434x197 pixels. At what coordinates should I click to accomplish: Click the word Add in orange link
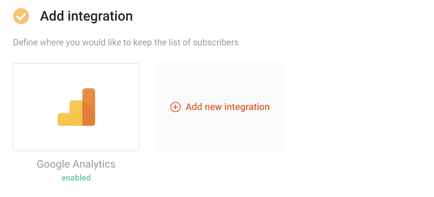194,107
